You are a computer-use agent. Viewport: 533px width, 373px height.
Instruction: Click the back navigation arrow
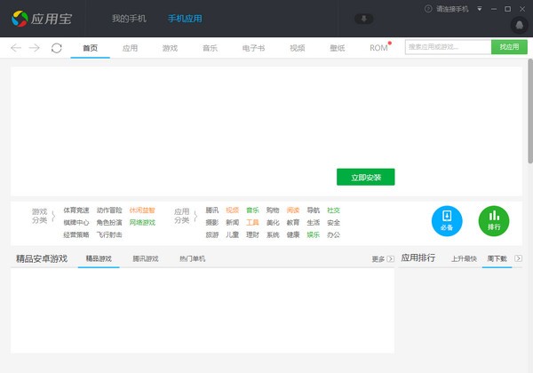16,47
